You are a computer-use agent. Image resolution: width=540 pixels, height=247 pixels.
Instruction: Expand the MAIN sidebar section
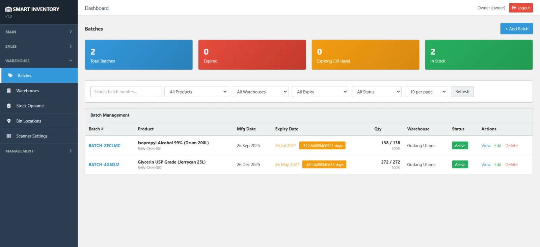click(x=38, y=32)
